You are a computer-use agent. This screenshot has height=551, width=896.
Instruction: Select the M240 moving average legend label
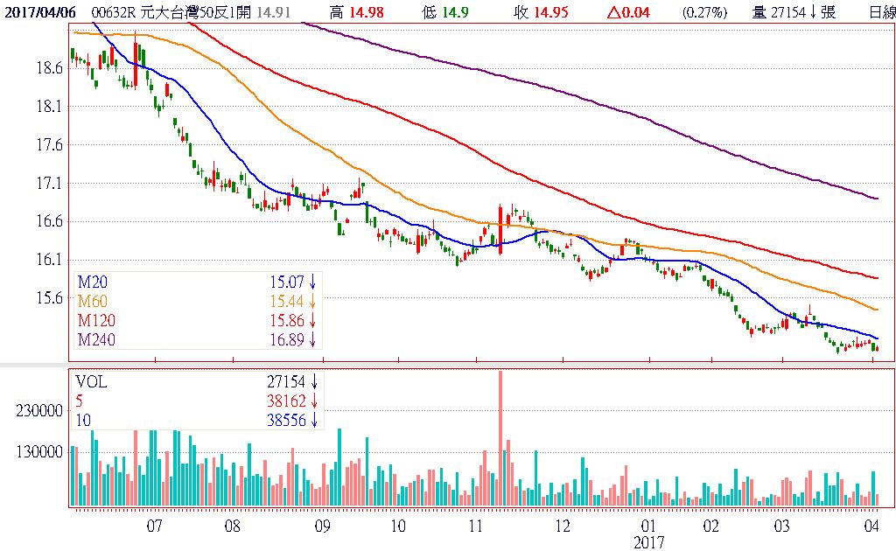[x=98, y=339]
